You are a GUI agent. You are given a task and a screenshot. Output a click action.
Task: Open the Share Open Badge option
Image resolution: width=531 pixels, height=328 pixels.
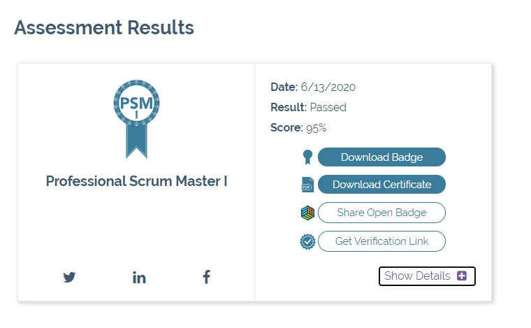click(x=381, y=213)
